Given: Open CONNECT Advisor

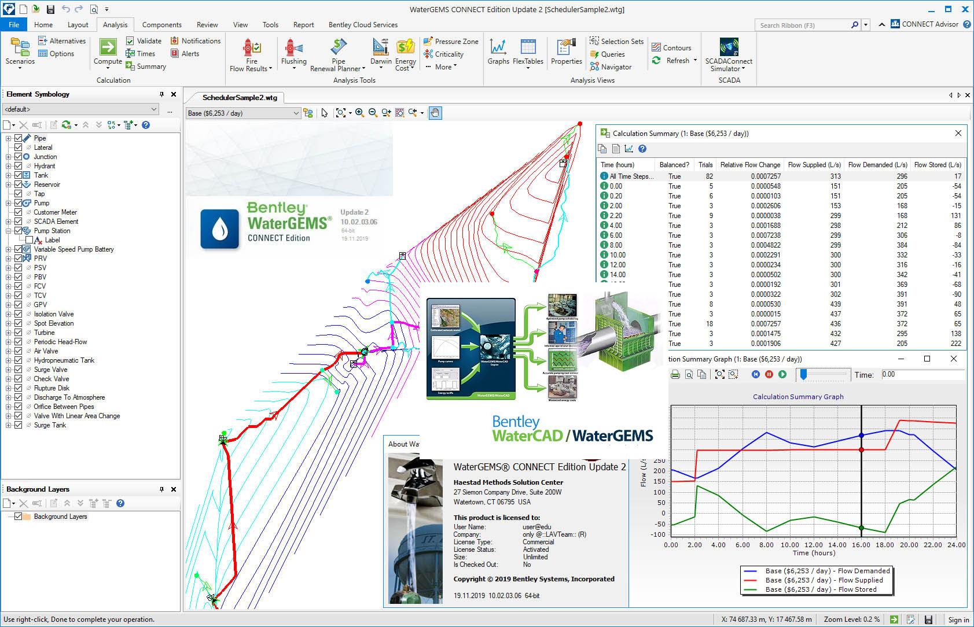Looking at the screenshot, I should point(925,24).
